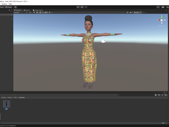Image resolution: width=169 pixels, height=127 pixels.
Task: Toggle the Global handle rotation button
Action: pos(8,7)
